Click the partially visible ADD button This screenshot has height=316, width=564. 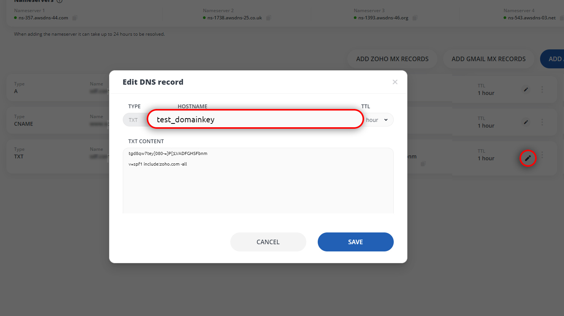[x=552, y=59]
